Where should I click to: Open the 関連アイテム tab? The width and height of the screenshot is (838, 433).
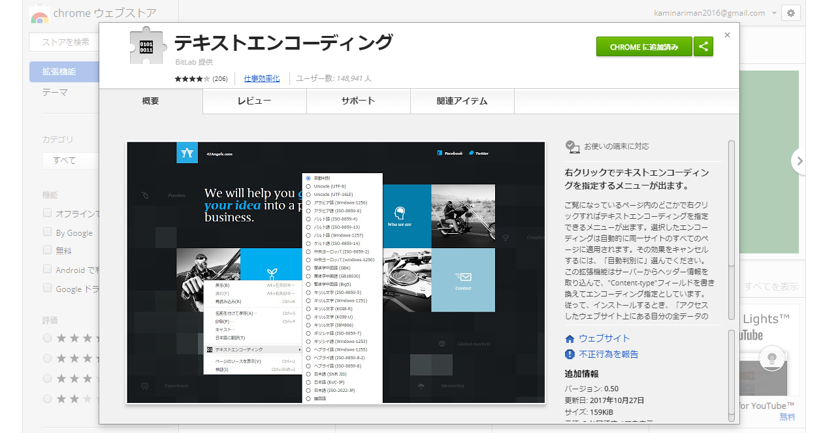click(462, 101)
